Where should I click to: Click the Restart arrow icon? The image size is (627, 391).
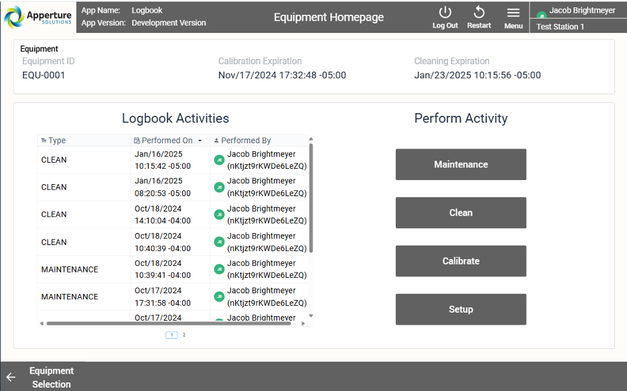[479, 13]
